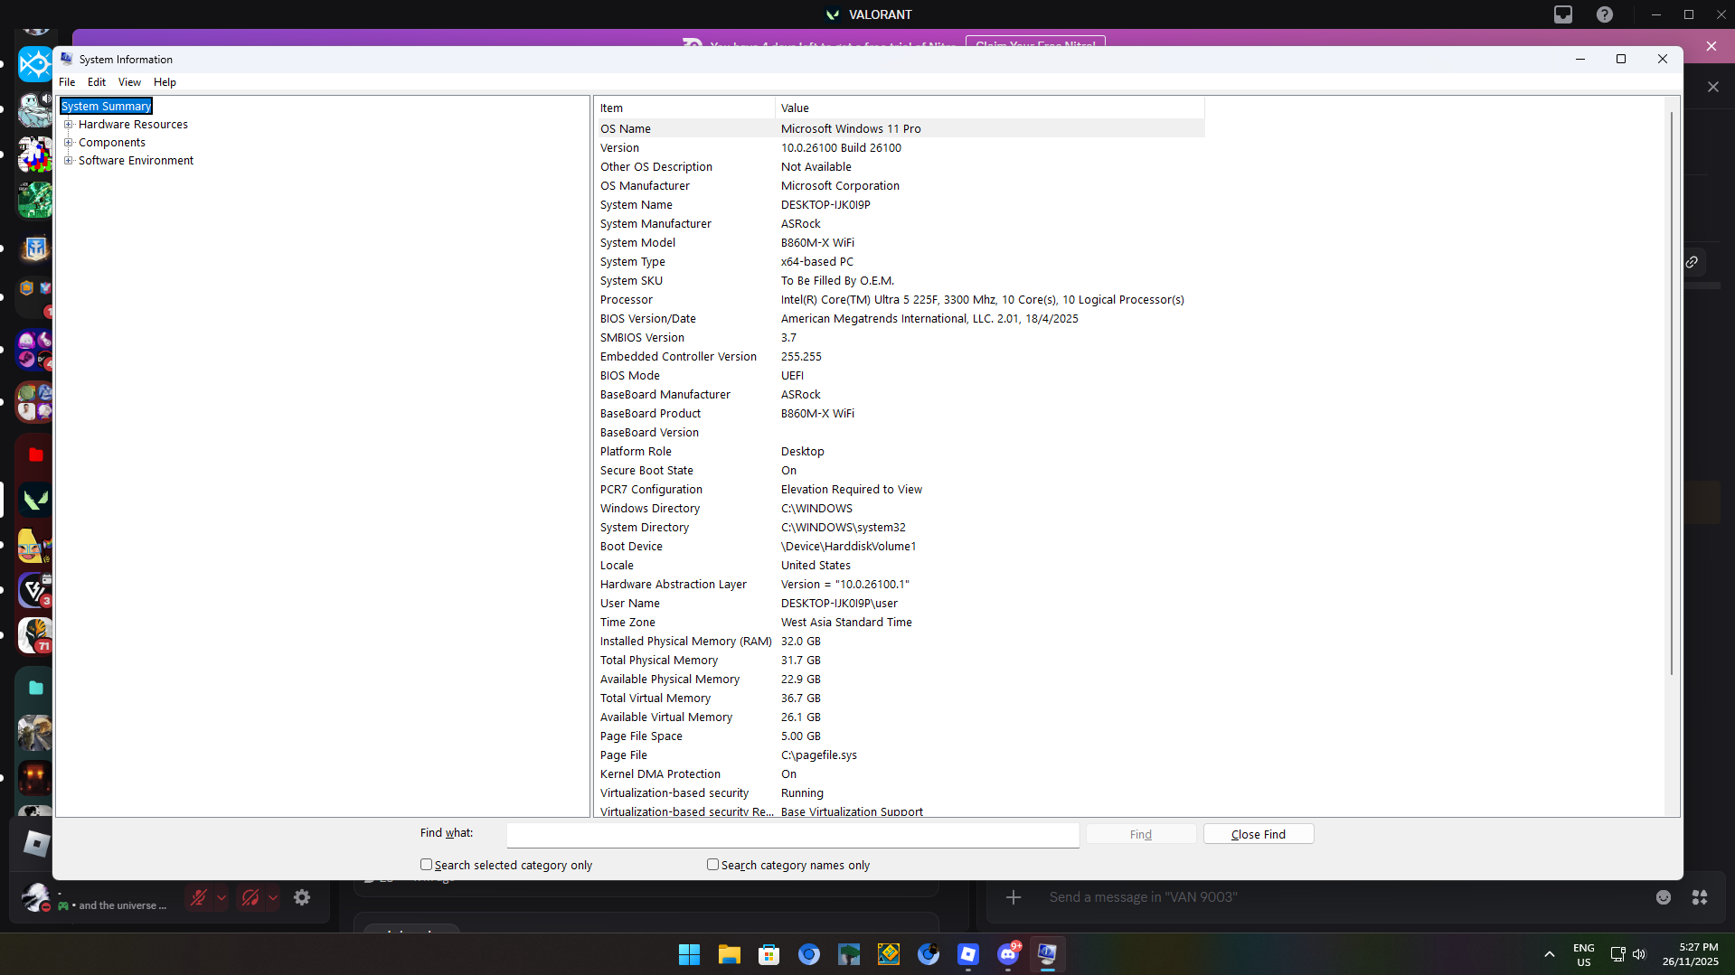Select the Page File Space row
The height and width of the screenshot is (975, 1735).
coord(901,736)
